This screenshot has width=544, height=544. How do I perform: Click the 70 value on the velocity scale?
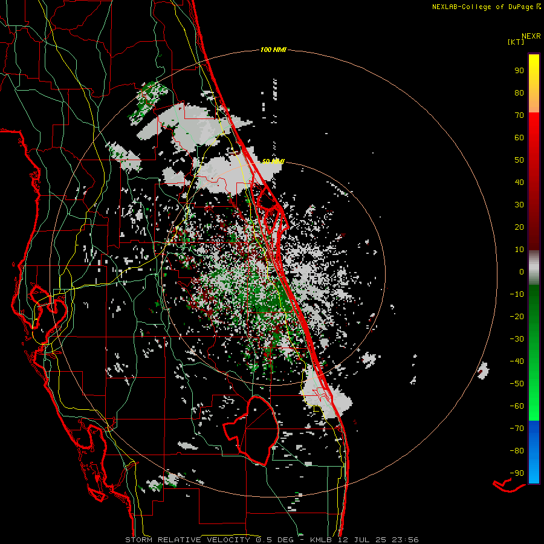[x=519, y=115]
